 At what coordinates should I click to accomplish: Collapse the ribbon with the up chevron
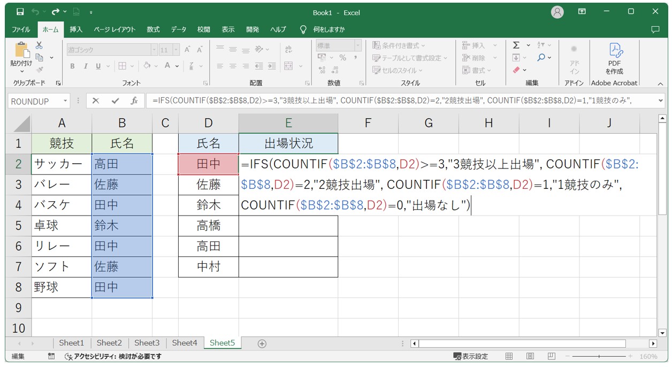(x=660, y=83)
